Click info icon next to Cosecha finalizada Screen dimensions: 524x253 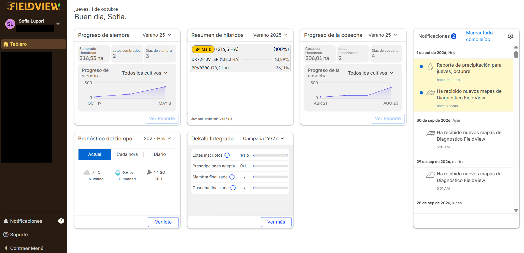[233, 188]
